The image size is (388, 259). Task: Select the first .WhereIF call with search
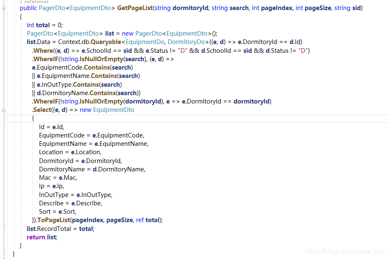coord(103,59)
